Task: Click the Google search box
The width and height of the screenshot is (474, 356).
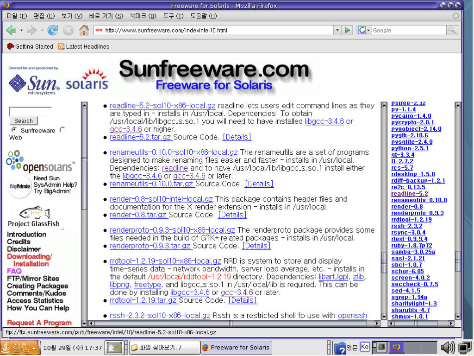Action: (x=409, y=30)
